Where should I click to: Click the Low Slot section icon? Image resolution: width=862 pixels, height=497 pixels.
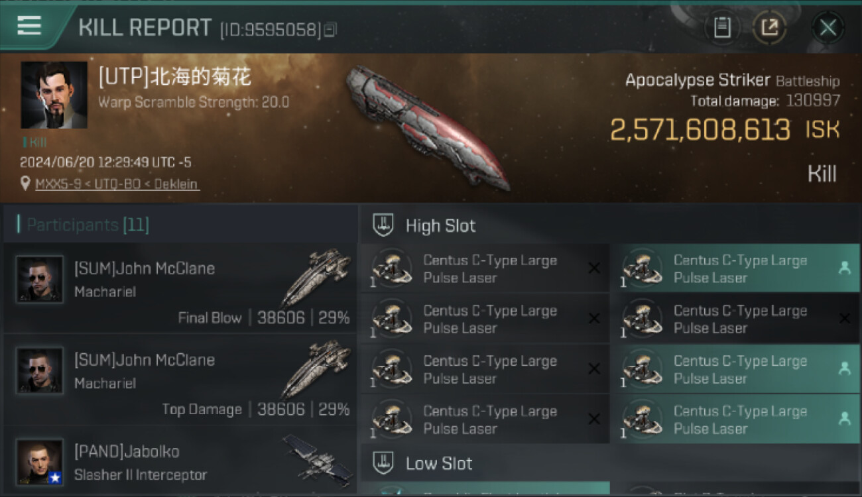pos(383,463)
